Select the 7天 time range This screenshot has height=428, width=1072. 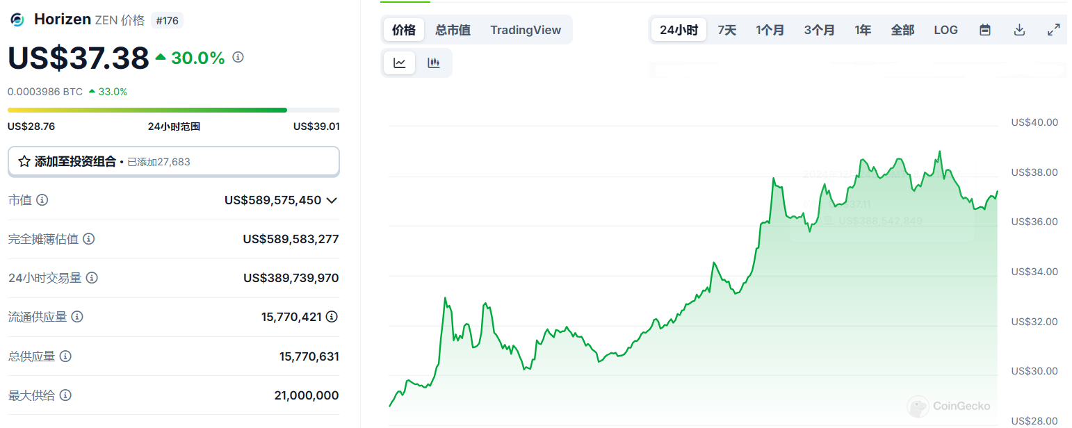pyautogui.click(x=726, y=30)
